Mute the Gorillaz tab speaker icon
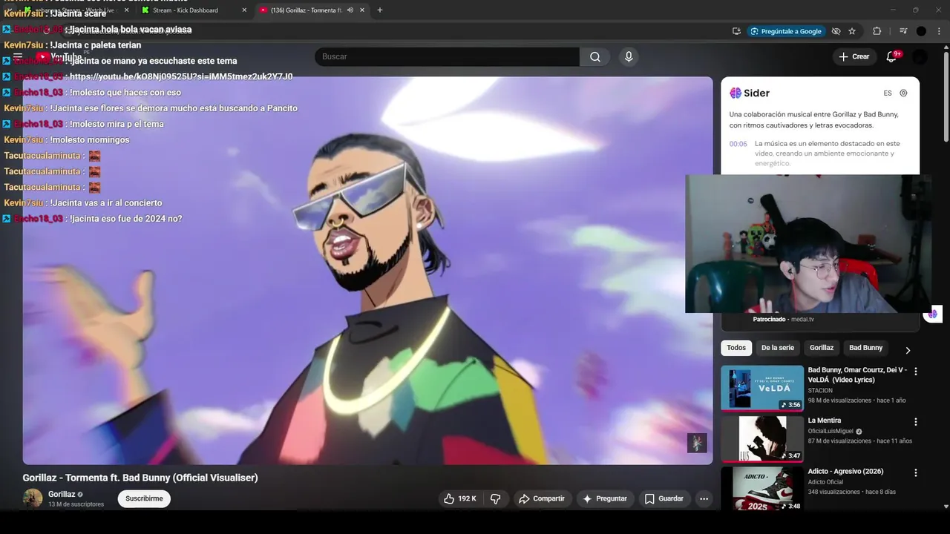 350,10
